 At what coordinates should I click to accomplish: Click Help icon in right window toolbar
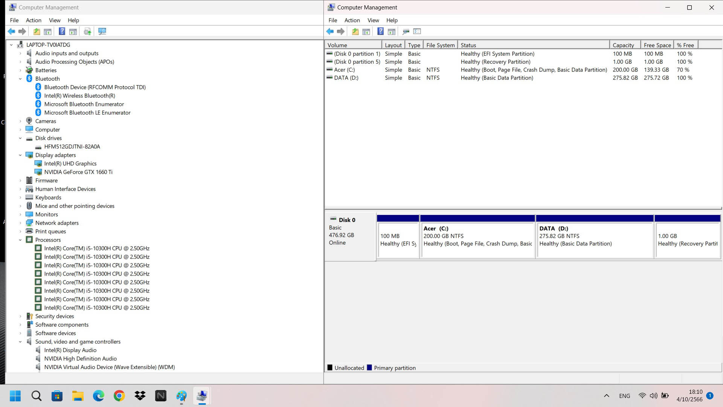380,31
